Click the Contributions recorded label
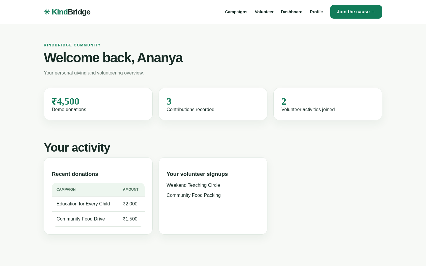Viewport: 426px width, 266px height. click(x=191, y=109)
